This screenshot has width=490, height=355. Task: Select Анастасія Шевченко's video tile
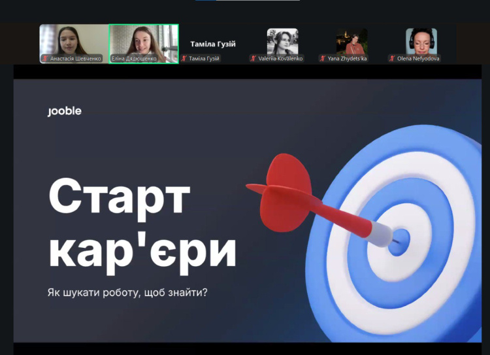point(74,44)
